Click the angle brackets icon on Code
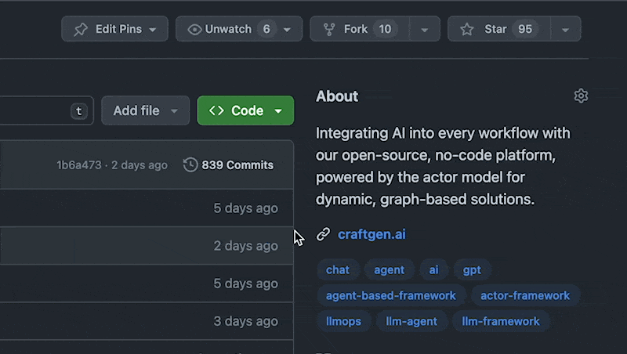The image size is (627, 354). point(217,110)
